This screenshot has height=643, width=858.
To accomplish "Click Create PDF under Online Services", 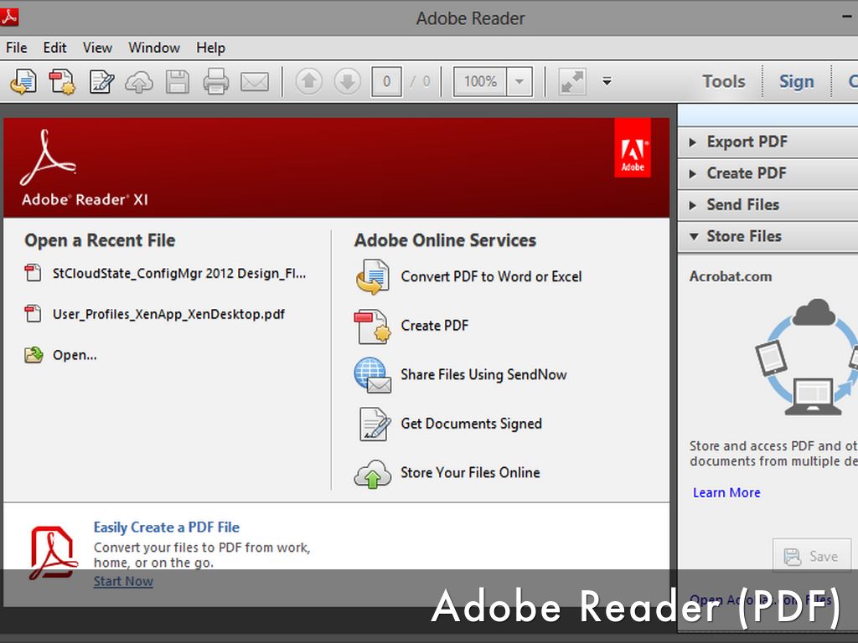I will click(435, 326).
